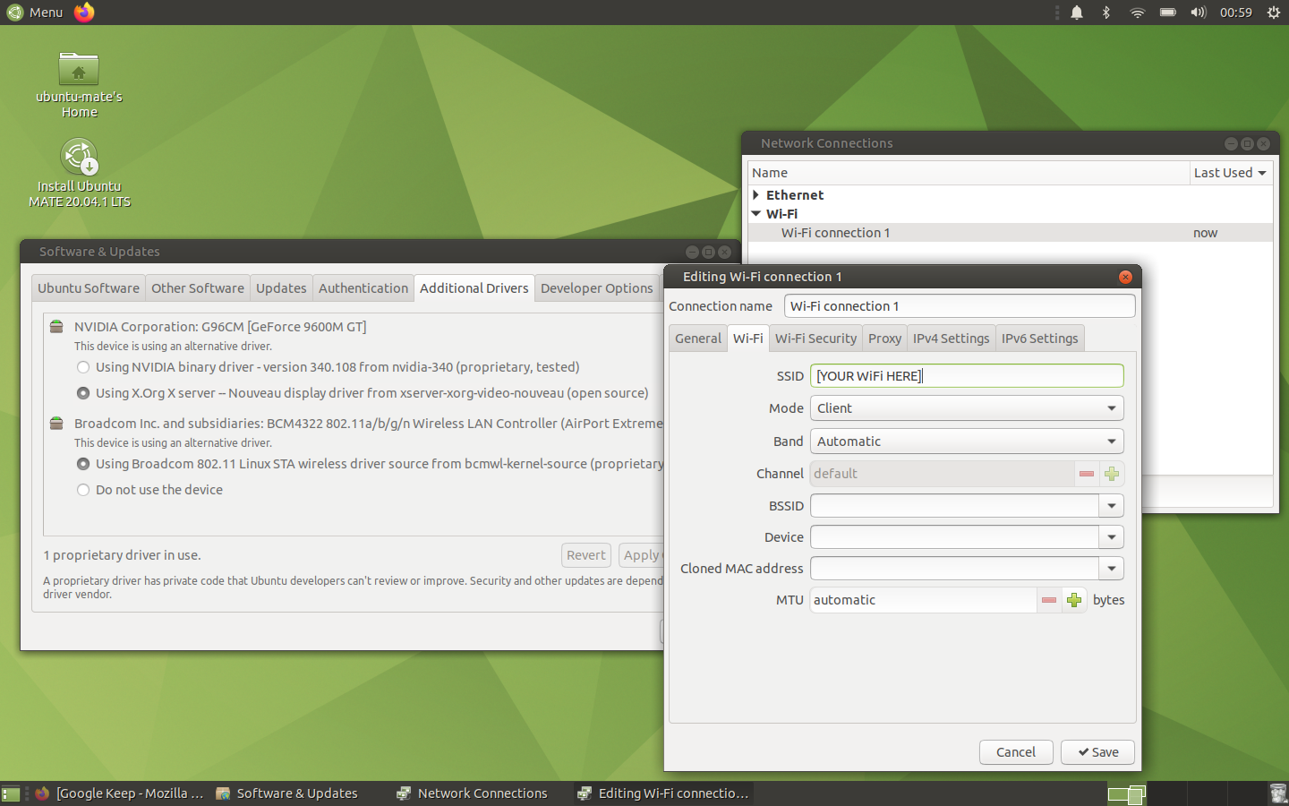Cancel editing the Wi-Fi connection
The image size is (1289, 806).
point(1015,752)
